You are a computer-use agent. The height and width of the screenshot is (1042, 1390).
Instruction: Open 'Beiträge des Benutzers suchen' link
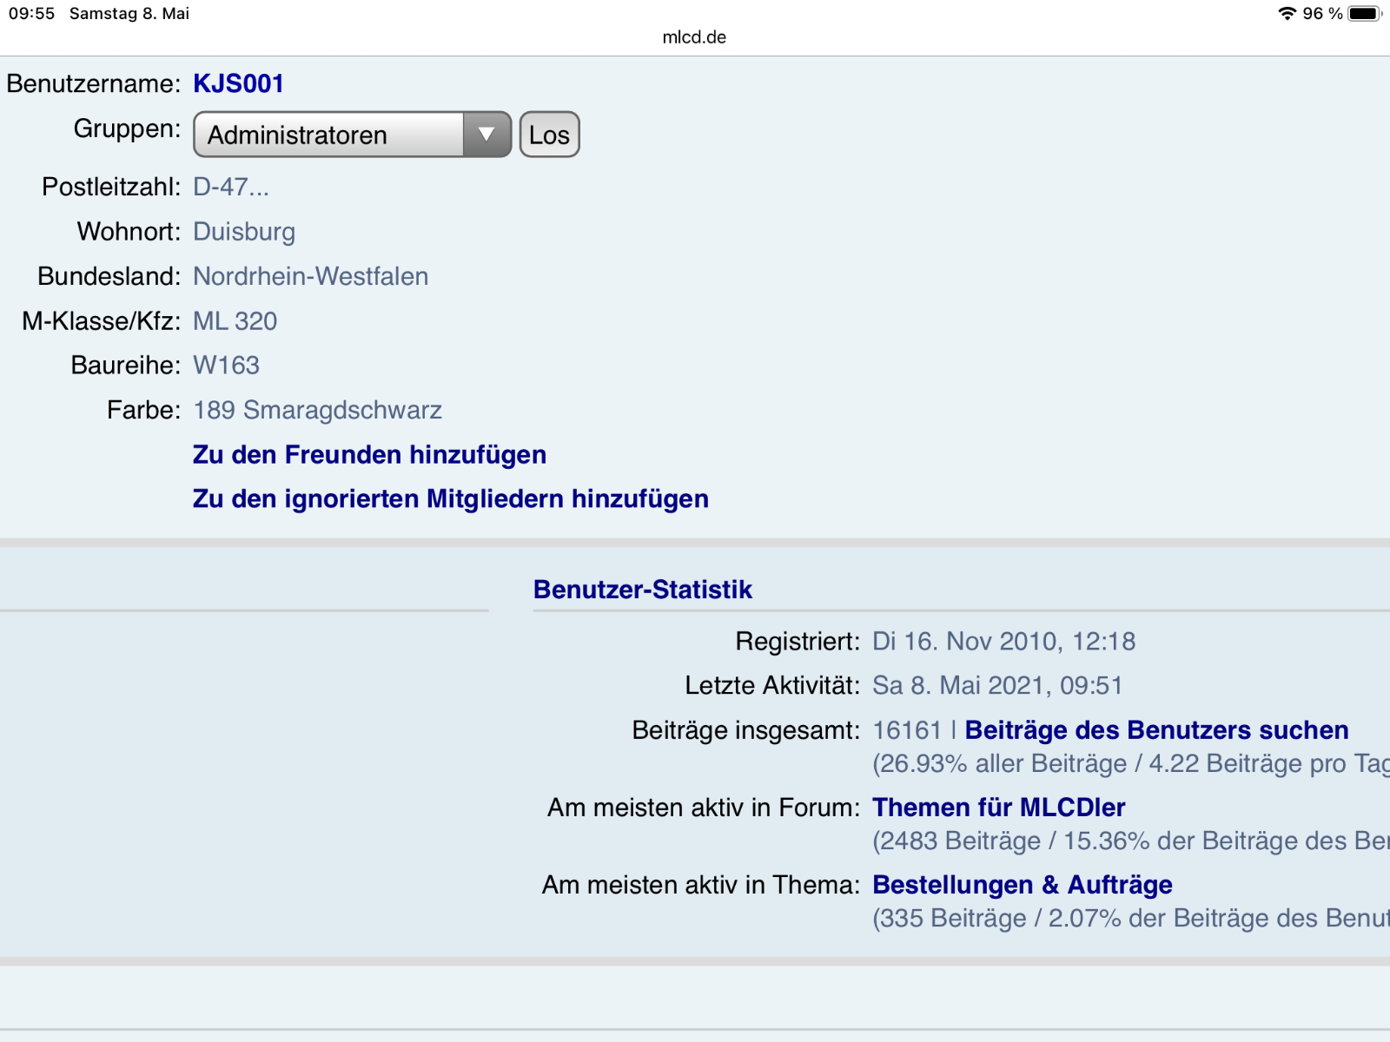click(1156, 729)
